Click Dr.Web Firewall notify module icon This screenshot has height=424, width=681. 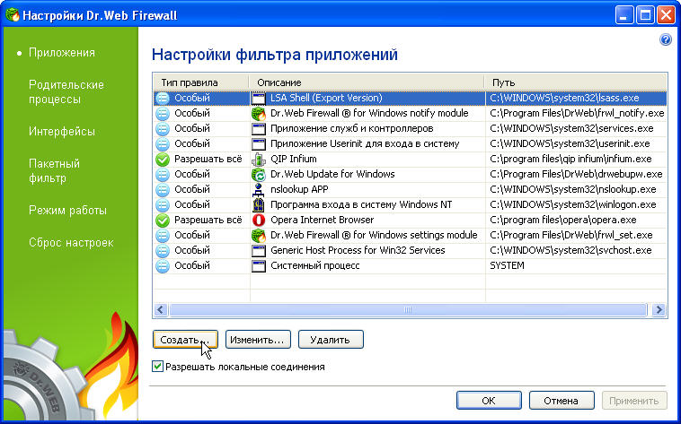point(259,114)
